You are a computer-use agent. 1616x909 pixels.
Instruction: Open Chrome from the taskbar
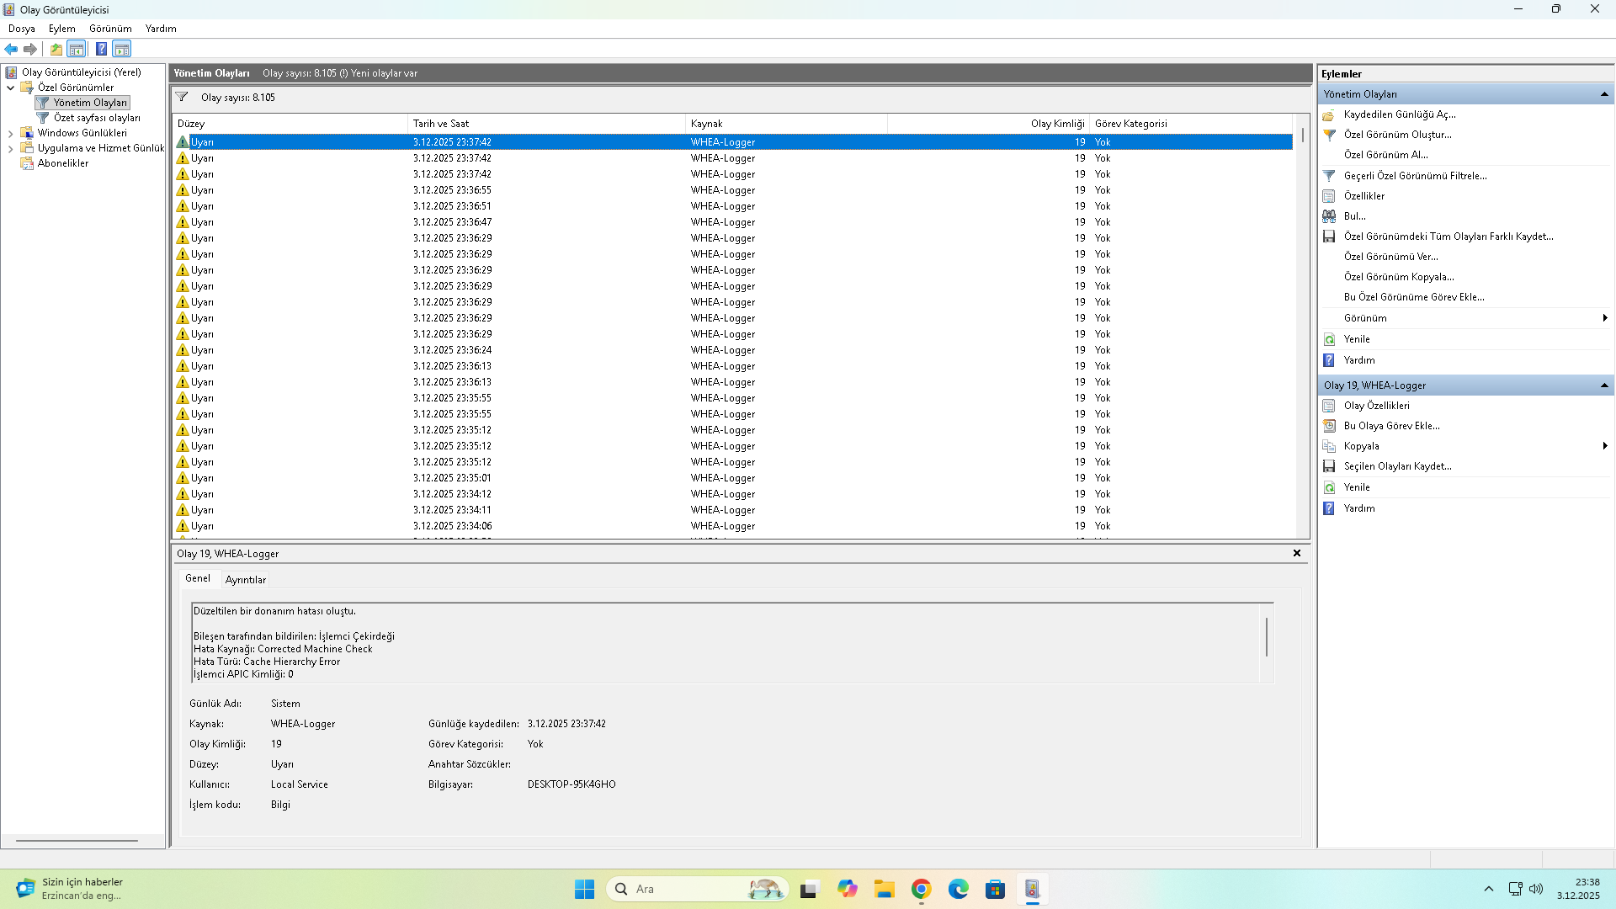(921, 889)
